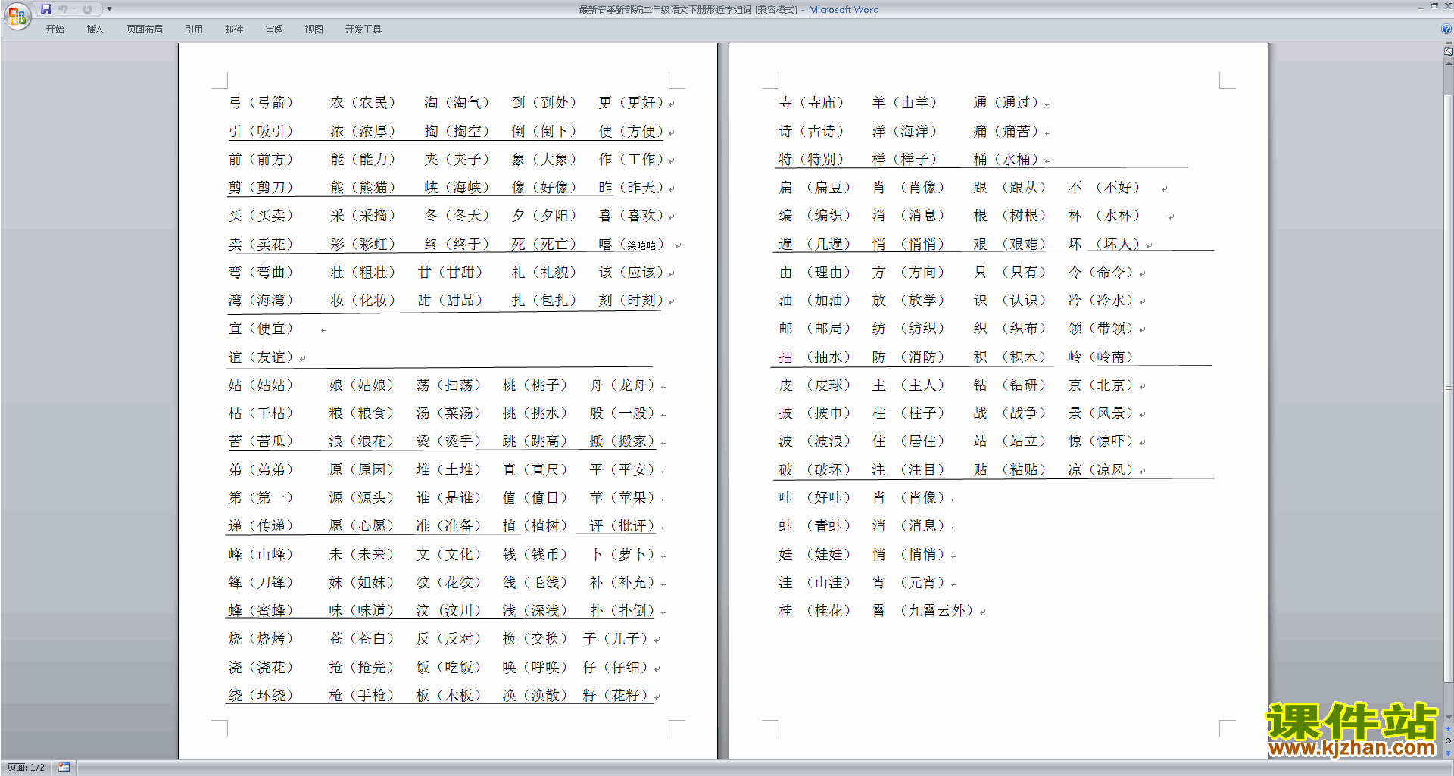Open the 审阅 ribbon tab

click(x=274, y=30)
